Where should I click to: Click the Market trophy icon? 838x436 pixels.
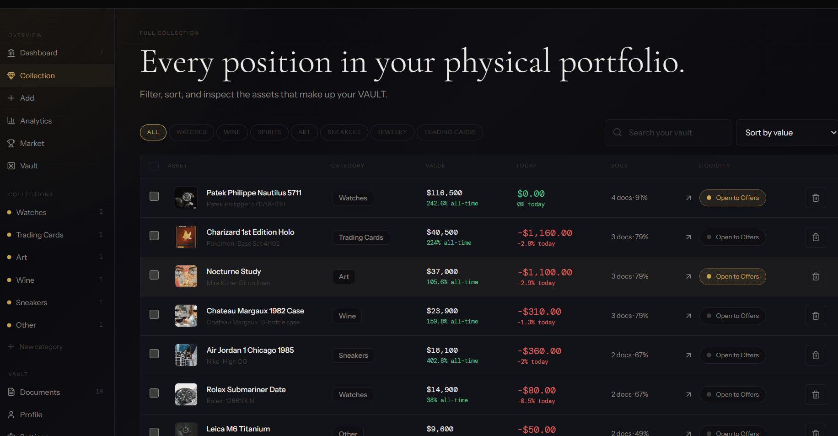point(11,143)
